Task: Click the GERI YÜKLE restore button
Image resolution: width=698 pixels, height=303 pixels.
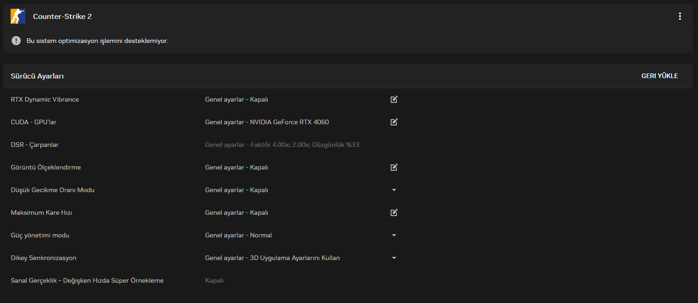Action: (660, 76)
